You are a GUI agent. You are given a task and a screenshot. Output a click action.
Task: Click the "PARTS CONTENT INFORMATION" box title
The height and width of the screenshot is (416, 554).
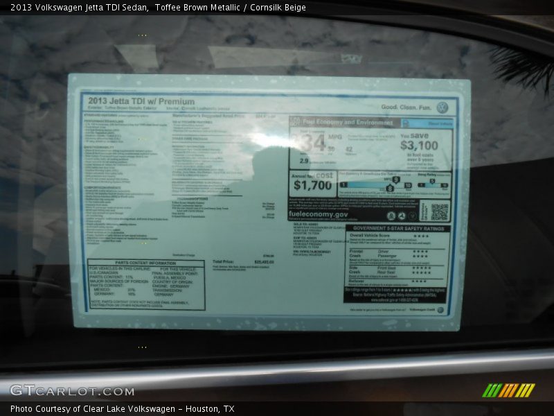pyautogui.click(x=145, y=263)
